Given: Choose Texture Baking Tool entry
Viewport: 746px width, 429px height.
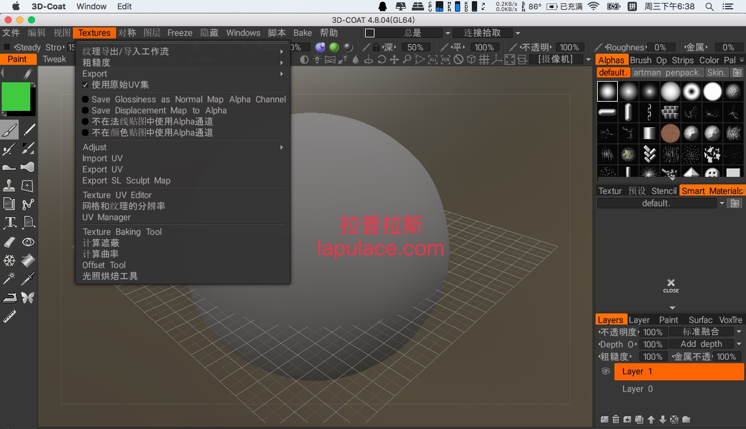Looking at the screenshot, I should click(122, 232).
